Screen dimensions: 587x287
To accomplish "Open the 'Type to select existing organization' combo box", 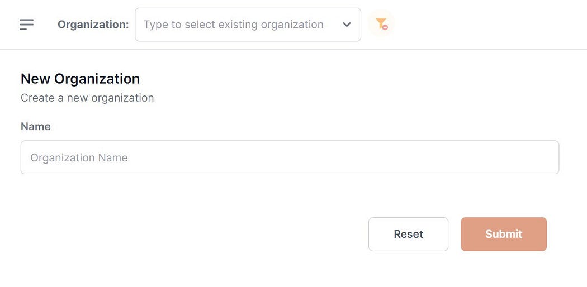I will (x=234, y=25).
